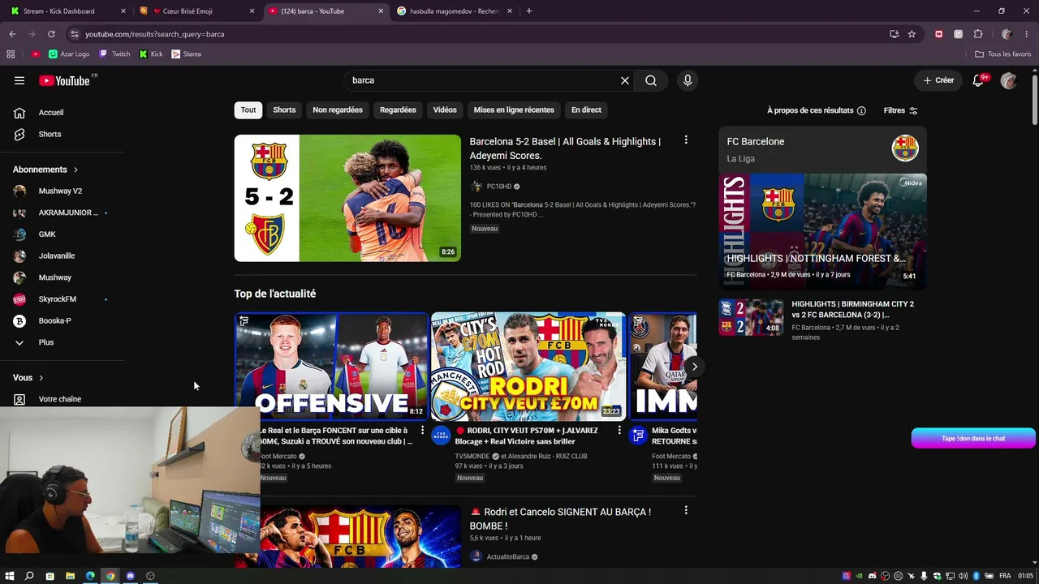Open Discord from the taskbar
This screenshot has height=584, width=1039.
(x=130, y=576)
